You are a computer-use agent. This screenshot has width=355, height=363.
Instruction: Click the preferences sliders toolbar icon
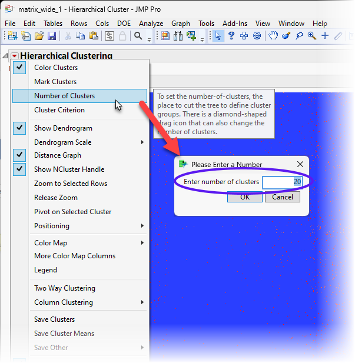tap(109, 36)
